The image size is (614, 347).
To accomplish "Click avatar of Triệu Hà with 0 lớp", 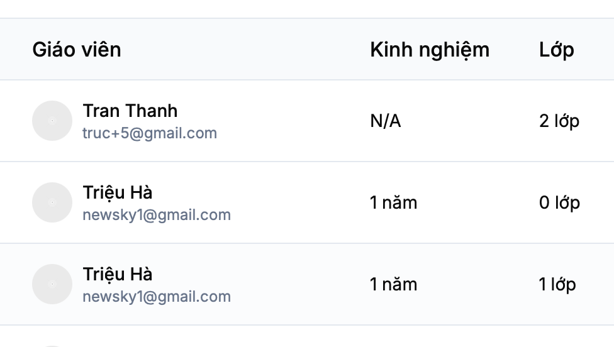I will coord(52,202).
